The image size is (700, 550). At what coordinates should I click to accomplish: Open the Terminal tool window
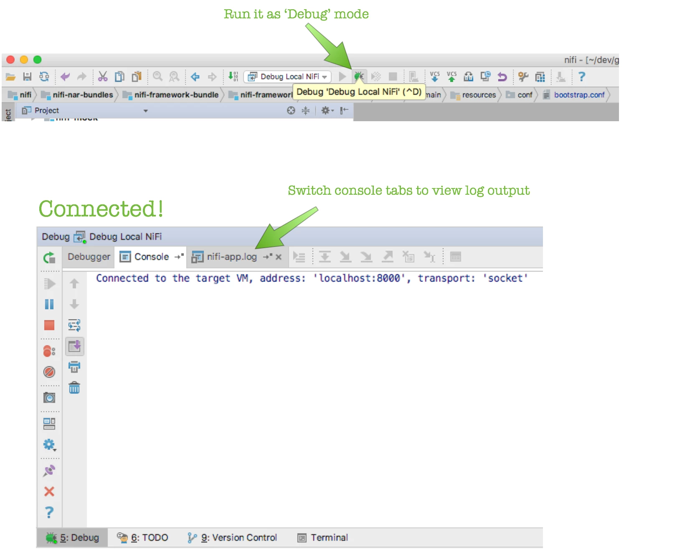click(322, 537)
